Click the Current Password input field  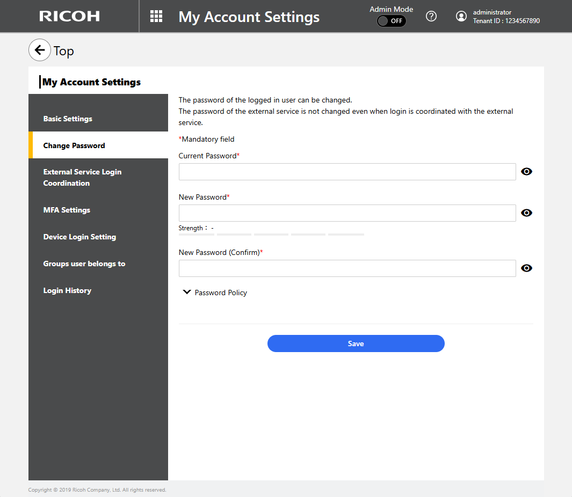pos(347,172)
